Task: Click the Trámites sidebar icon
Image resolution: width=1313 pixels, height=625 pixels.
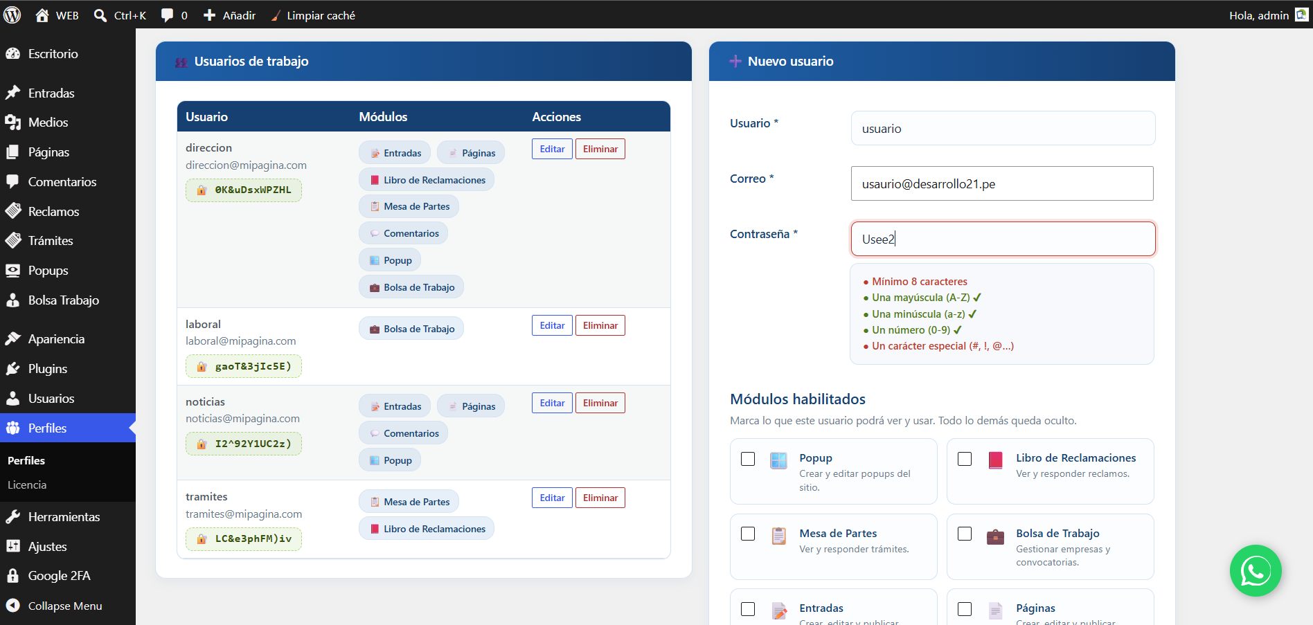Action: point(13,241)
